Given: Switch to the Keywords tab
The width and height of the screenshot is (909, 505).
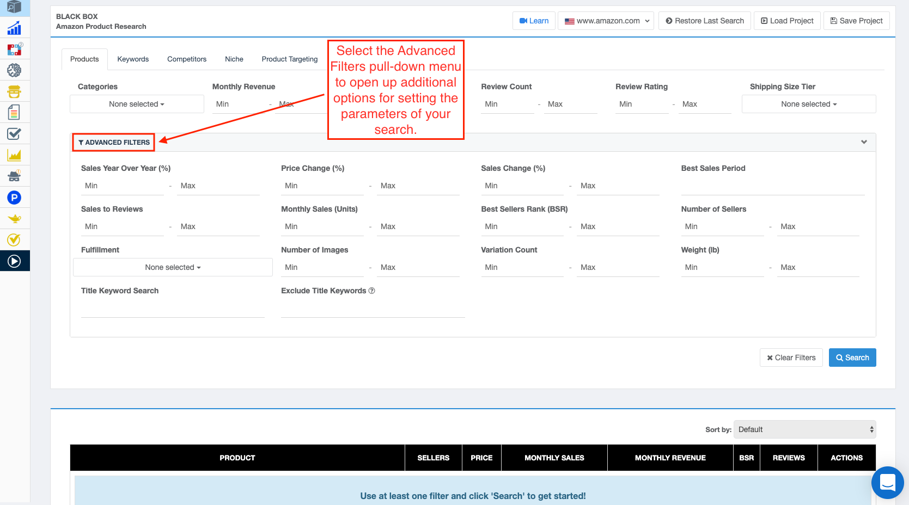Looking at the screenshot, I should [132, 59].
